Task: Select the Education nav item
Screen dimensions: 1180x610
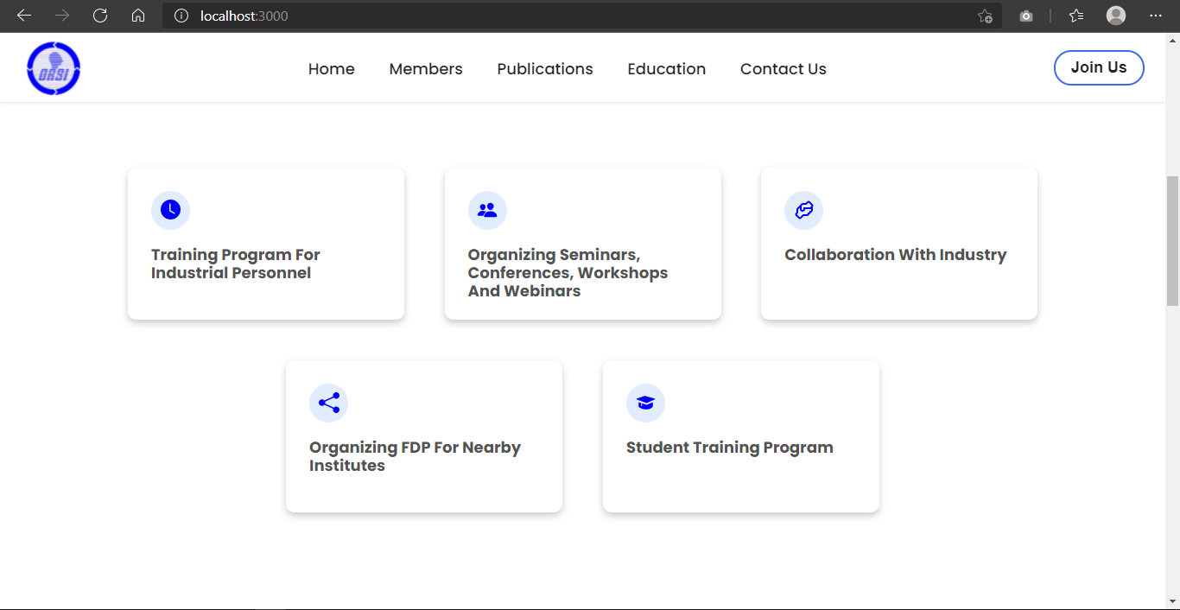Action: [x=666, y=68]
